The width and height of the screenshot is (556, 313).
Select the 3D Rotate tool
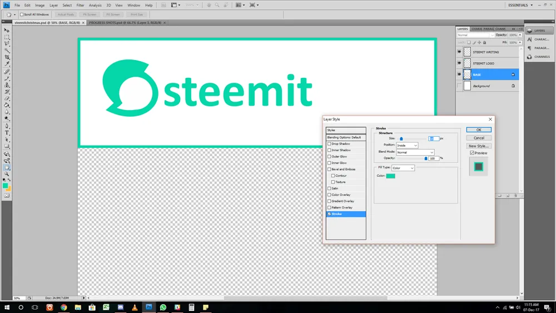pos(7,154)
